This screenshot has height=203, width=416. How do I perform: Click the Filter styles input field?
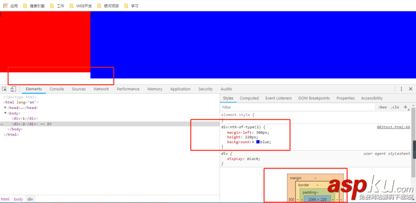pos(297,107)
